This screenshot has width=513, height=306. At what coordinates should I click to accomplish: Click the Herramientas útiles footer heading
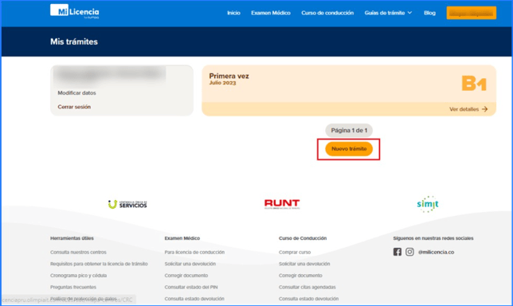point(72,238)
